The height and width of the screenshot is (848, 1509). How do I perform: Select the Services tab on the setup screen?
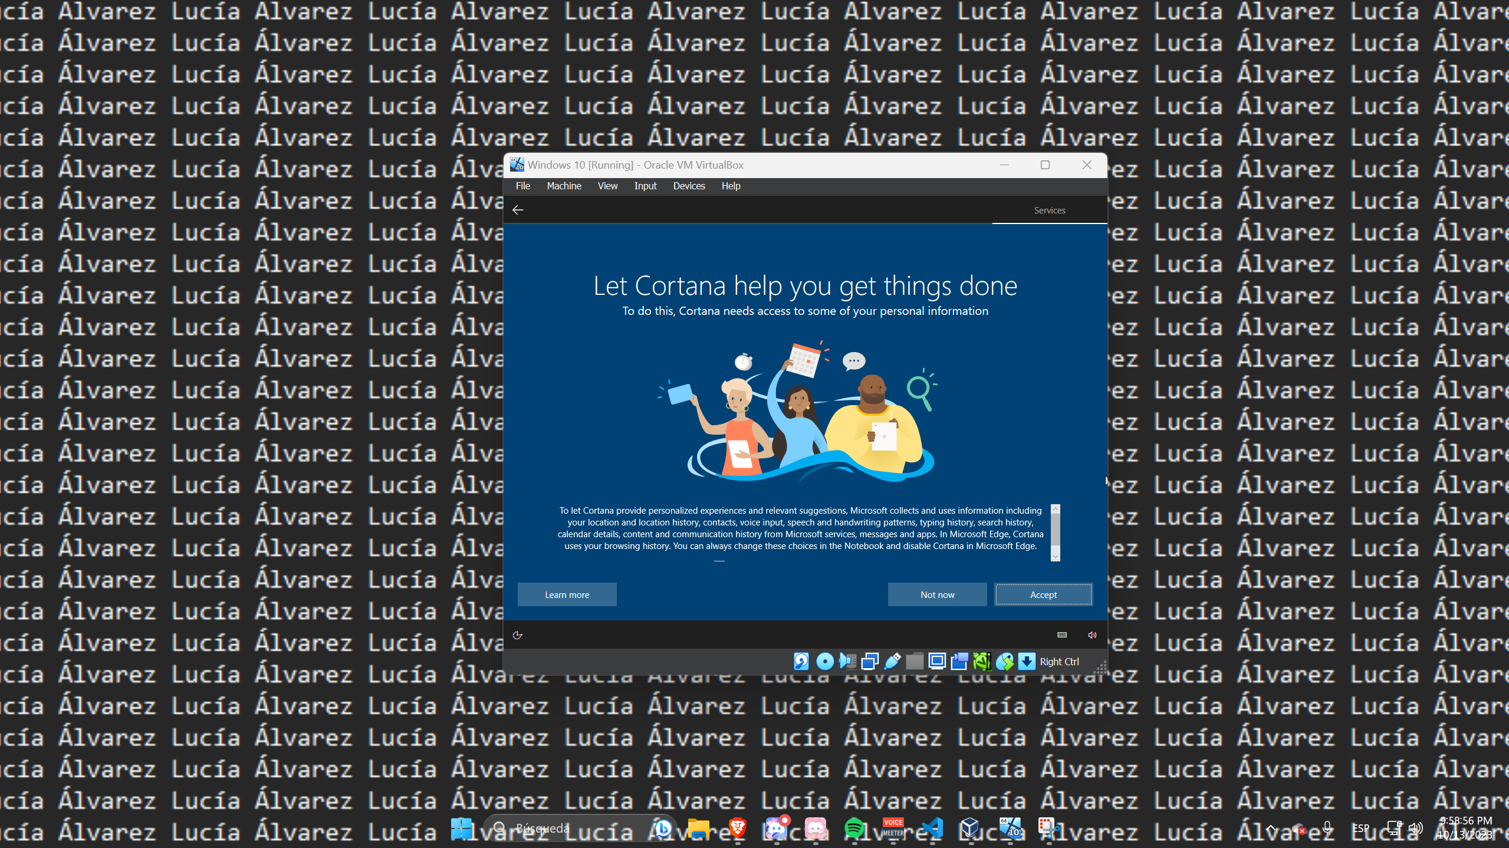(x=1049, y=210)
